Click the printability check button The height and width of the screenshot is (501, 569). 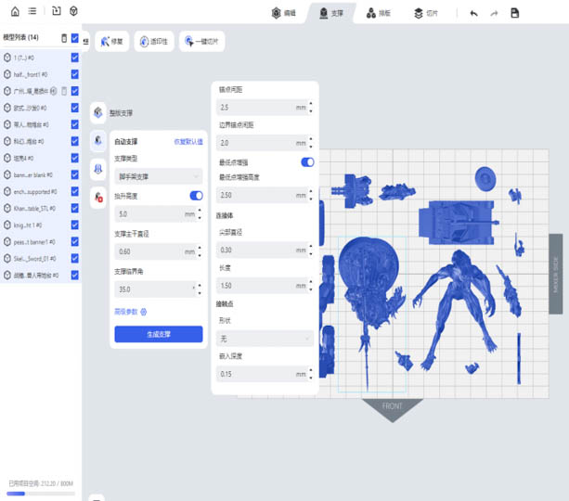point(154,42)
